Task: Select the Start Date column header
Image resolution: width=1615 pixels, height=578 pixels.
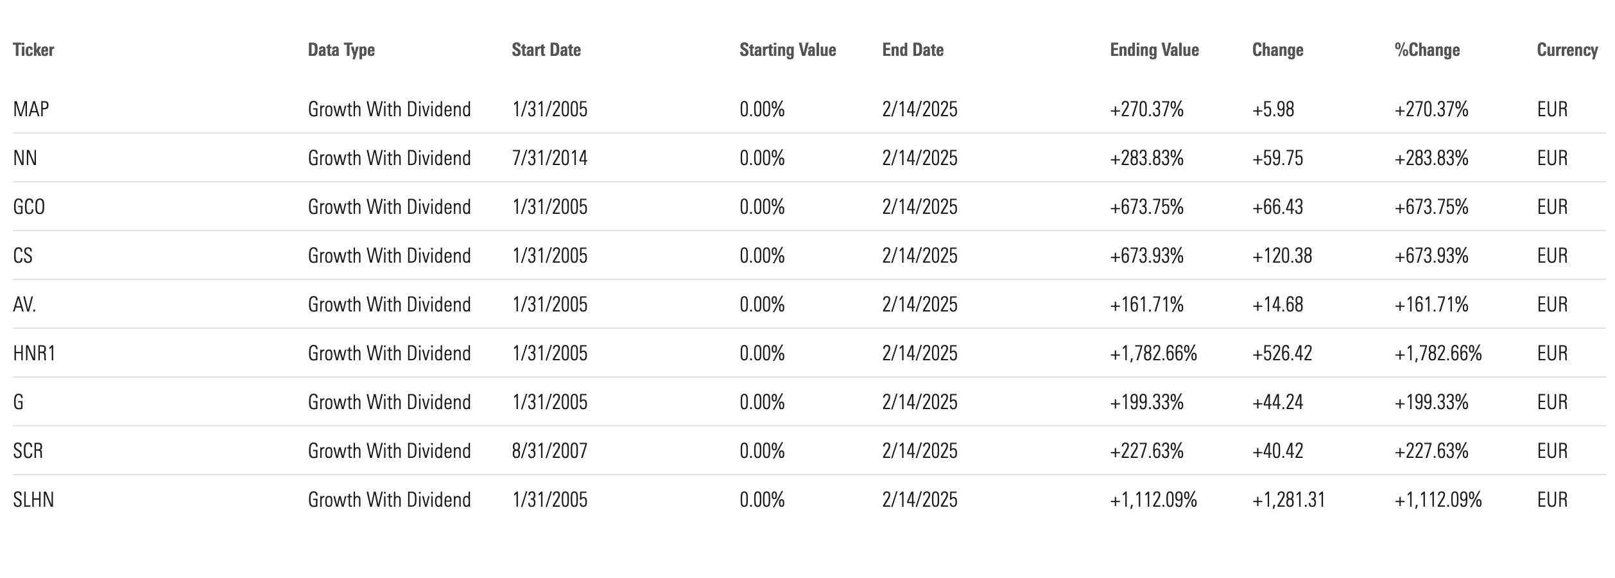Action: 546,50
